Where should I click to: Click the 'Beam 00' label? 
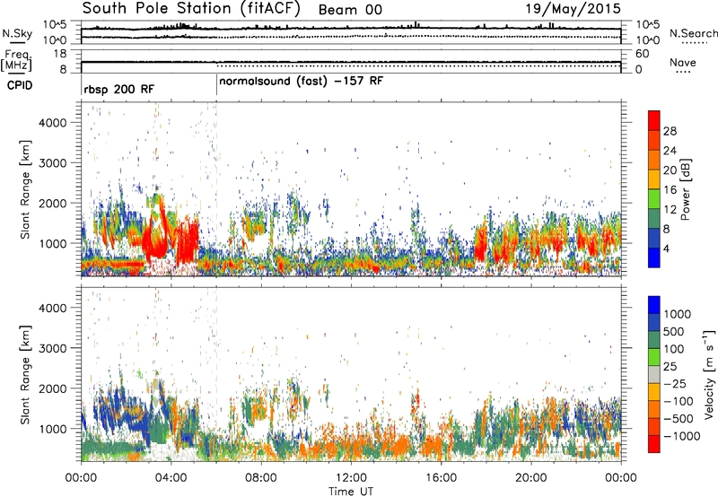point(350,10)
